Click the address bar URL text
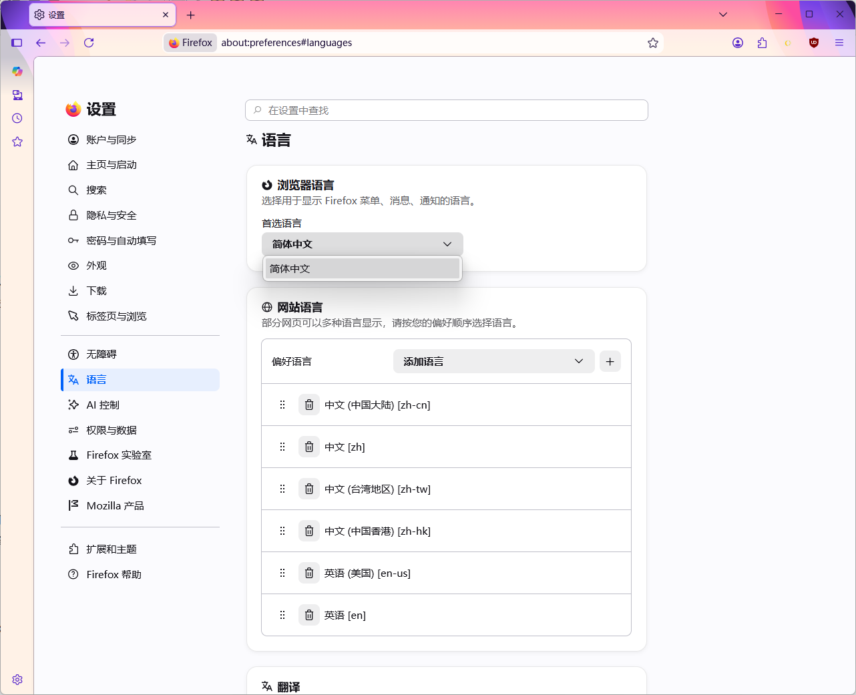The image size is (856, 695). [x=286, y=43]
